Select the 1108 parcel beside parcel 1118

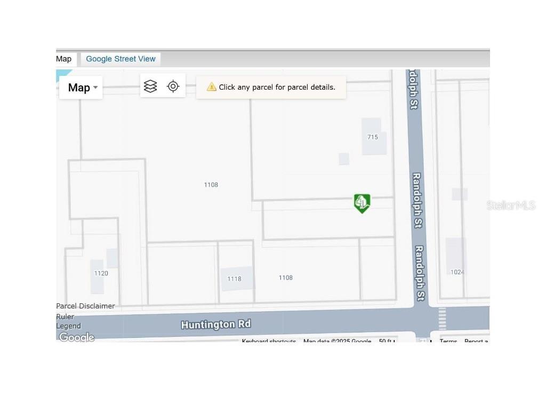click(286, 278)
